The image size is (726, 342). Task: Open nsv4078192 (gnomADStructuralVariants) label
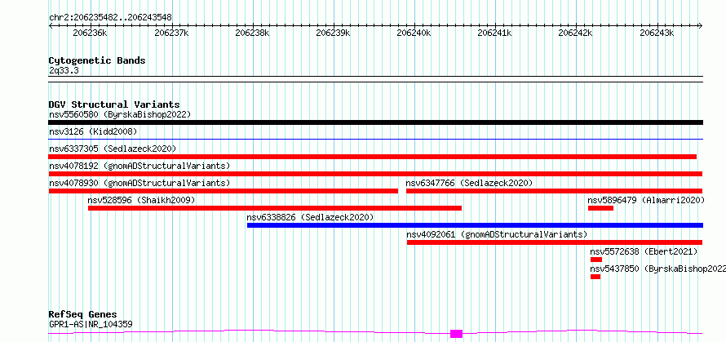[139, 166]
